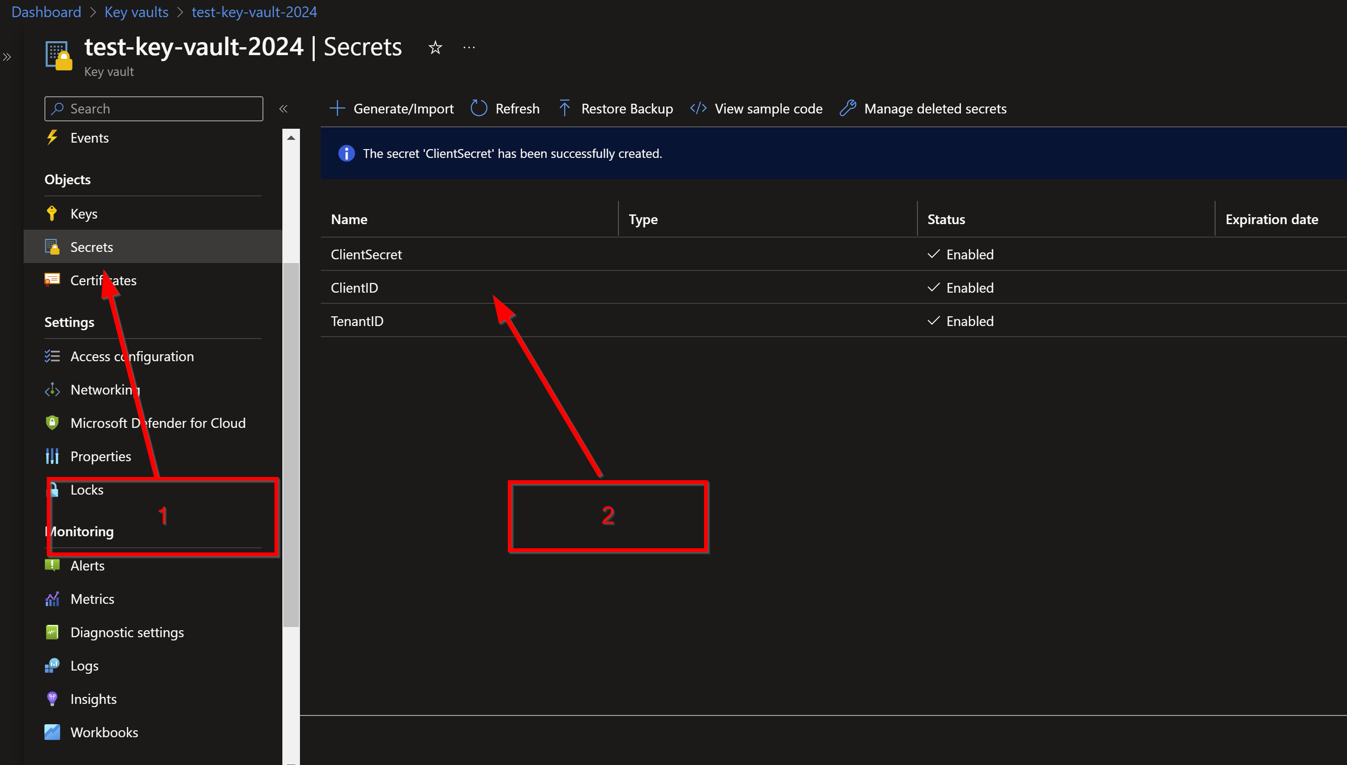Image resolution: width=1347 pixels, height=765 pixels.
Task: Click into the sidebar Search field
Action: tap(154, 109)
